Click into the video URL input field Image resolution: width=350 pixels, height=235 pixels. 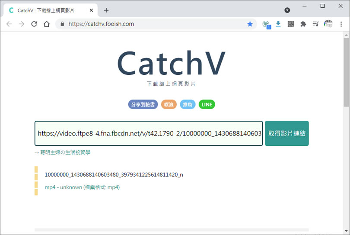(x=149, y=133)
